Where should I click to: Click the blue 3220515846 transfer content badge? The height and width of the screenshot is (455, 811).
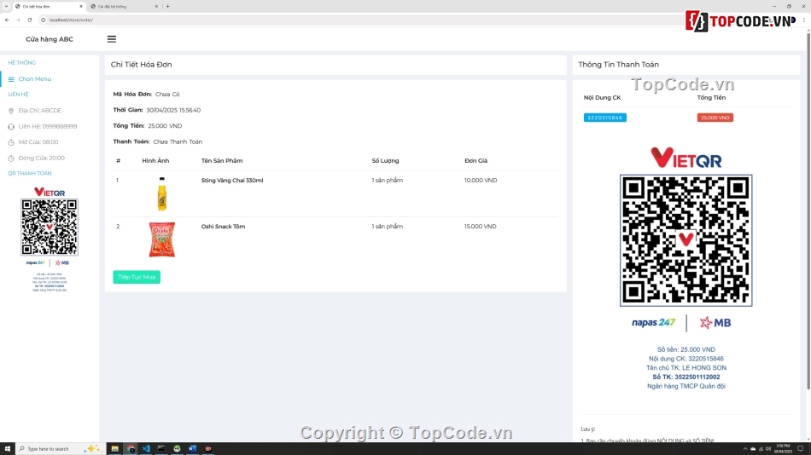[605, 118]
